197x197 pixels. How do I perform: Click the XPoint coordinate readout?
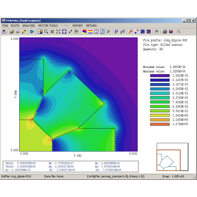point(20,164)
